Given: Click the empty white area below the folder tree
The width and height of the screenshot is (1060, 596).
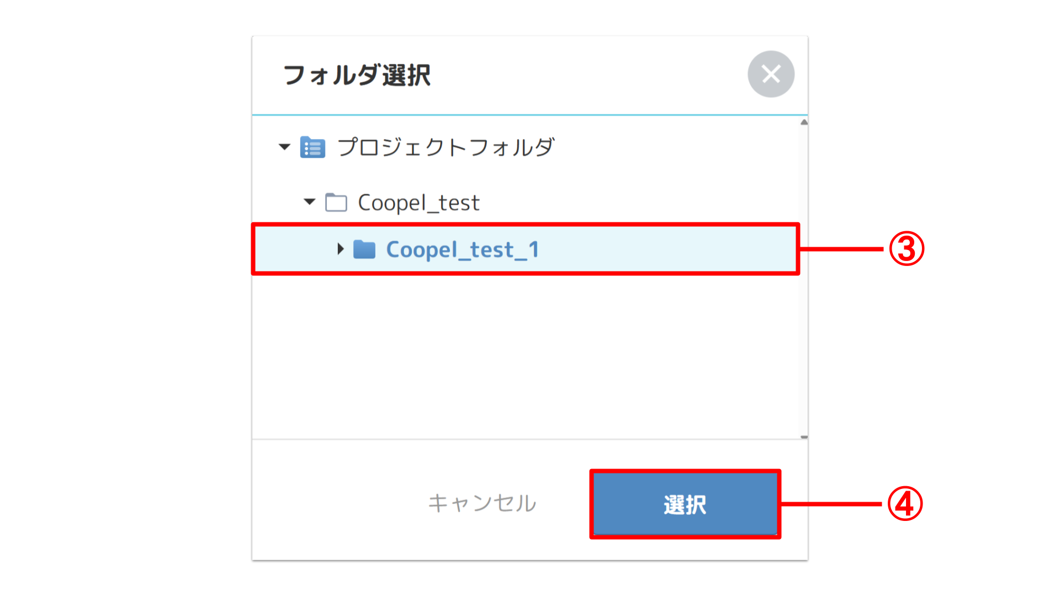Looking at the screenshot, I should (524, 359).
